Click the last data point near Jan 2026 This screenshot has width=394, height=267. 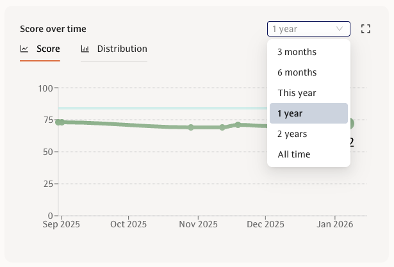coord(350,124)
